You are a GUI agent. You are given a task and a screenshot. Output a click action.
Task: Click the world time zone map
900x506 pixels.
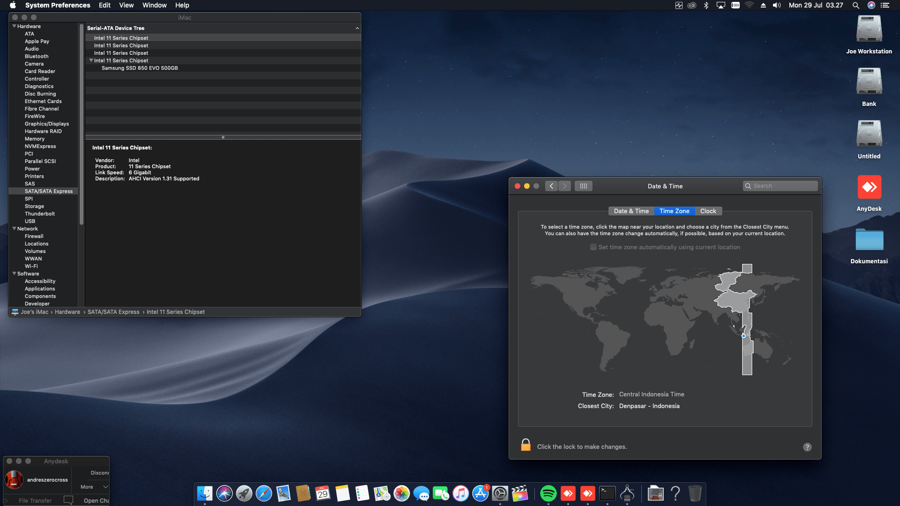(665, 320)
